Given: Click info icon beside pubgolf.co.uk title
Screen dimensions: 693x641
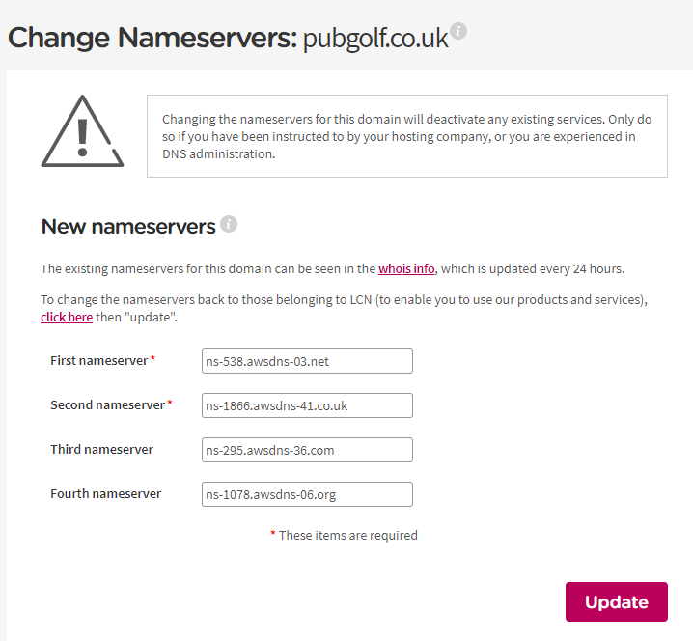Looking at the screenshot, I should click(458, 31).
